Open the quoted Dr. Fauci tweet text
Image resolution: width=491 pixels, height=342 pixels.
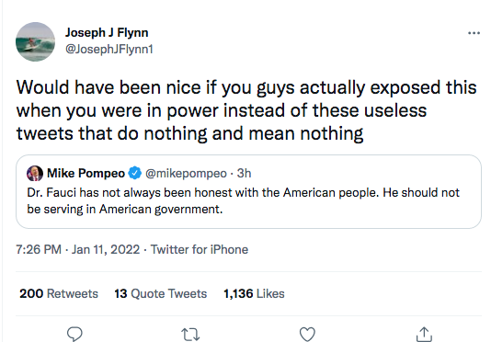(x=244, y=200)
